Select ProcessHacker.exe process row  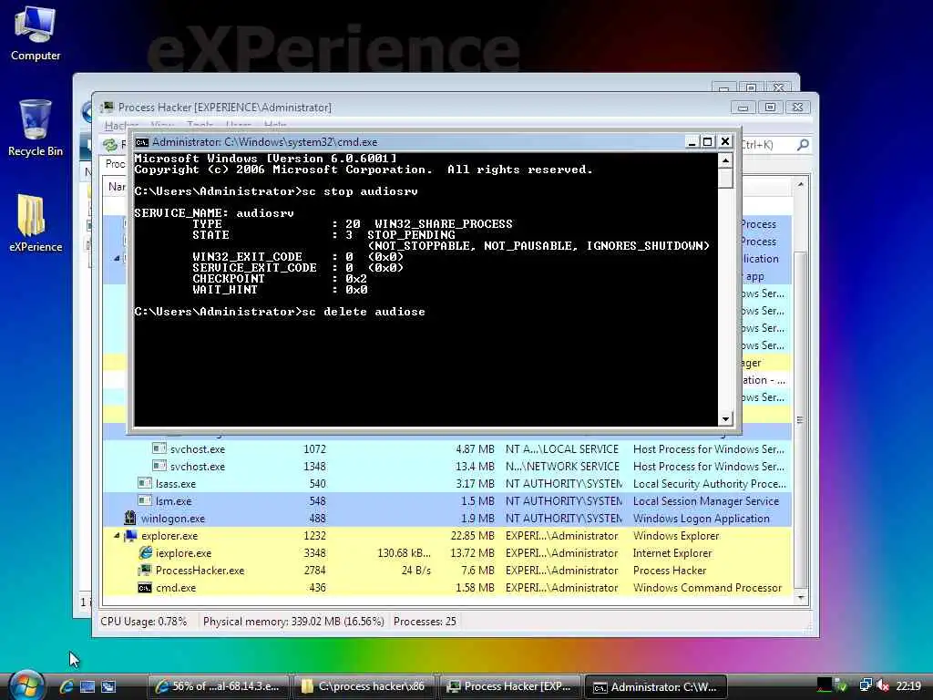(x=446, y=571)
